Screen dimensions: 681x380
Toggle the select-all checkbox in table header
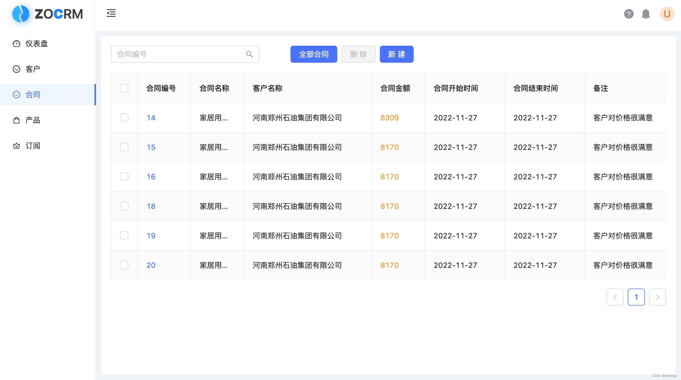point(124,88)
